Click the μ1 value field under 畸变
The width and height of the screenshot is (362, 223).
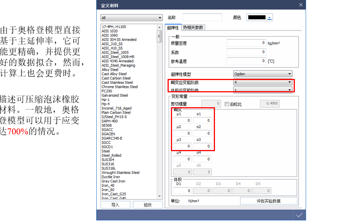click(x=182, y=120)
